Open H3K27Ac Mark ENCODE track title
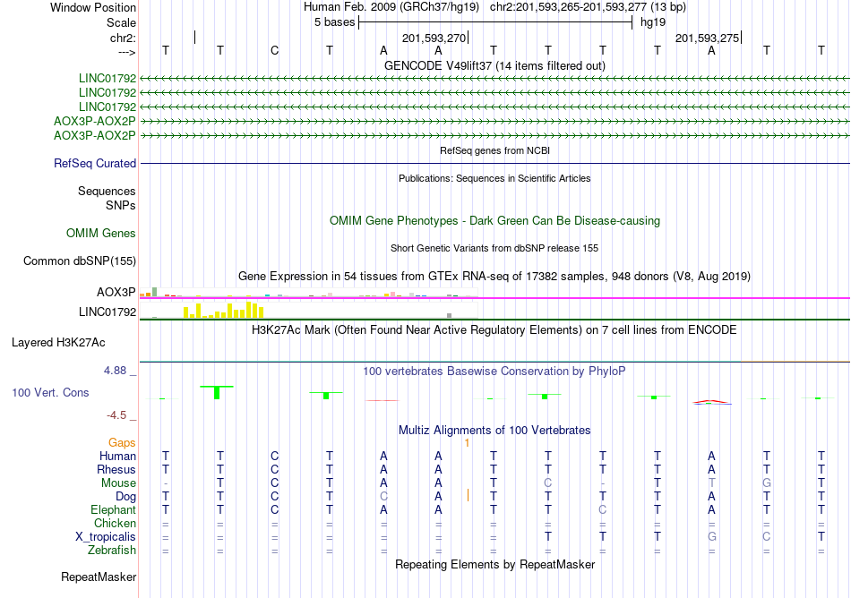The width and height of the screenshot is (851, 598). tap(494, 329)
